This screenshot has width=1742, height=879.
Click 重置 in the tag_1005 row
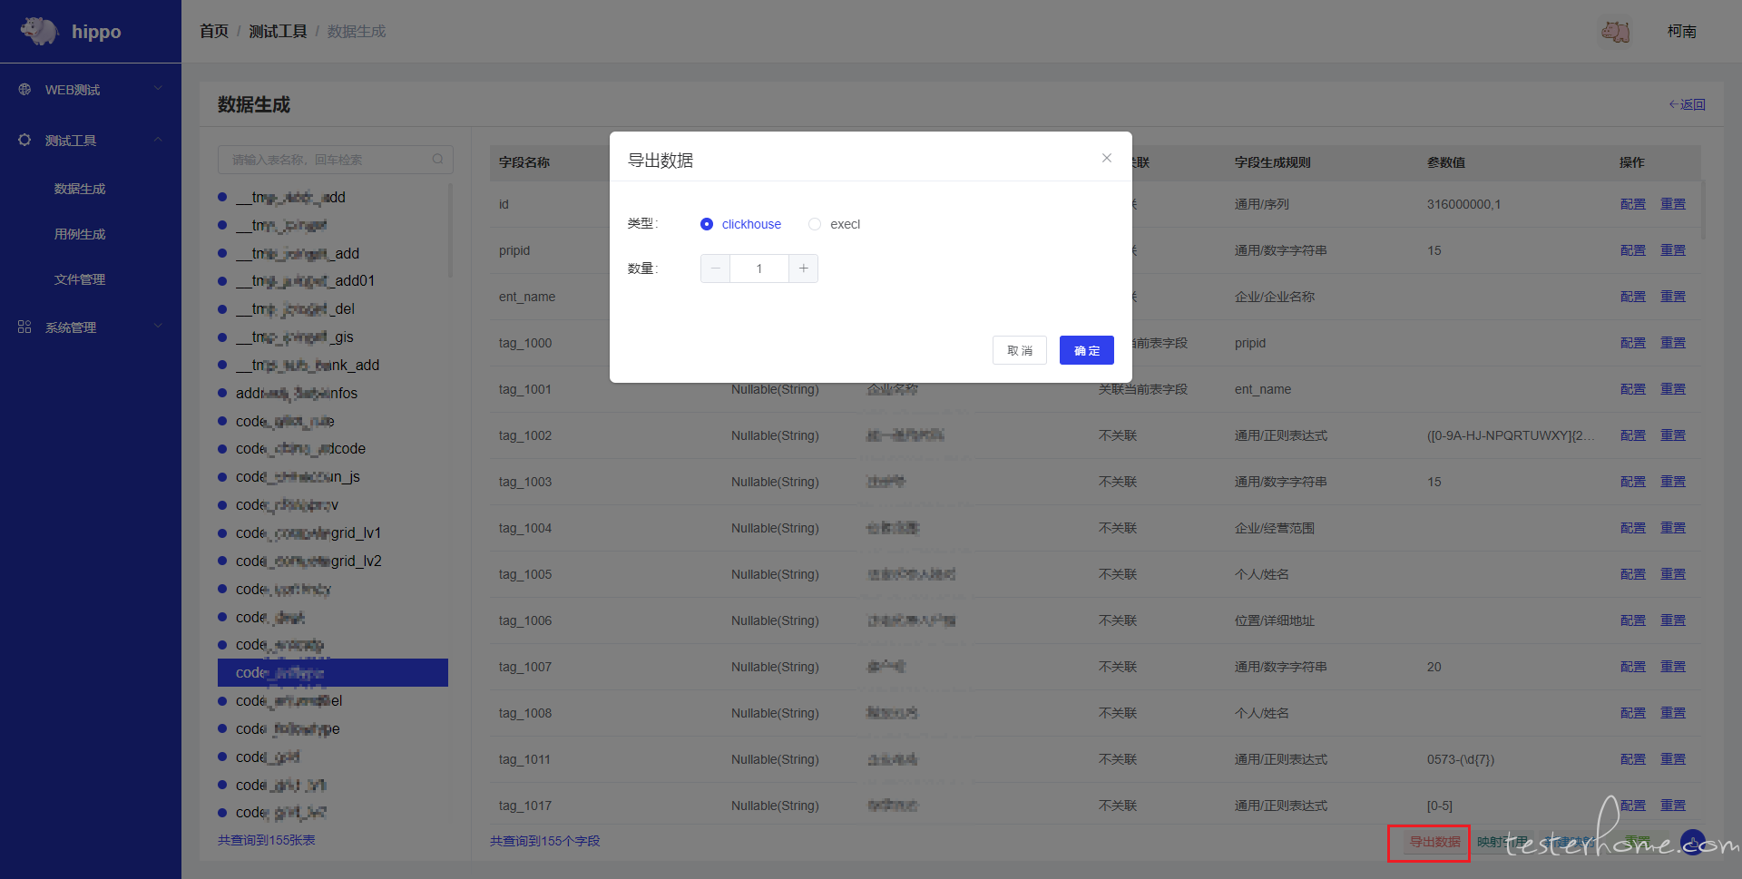(1673, 574)
